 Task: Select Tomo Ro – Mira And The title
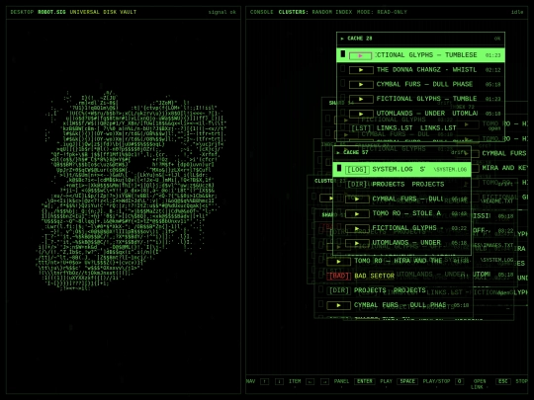(399, 261)
